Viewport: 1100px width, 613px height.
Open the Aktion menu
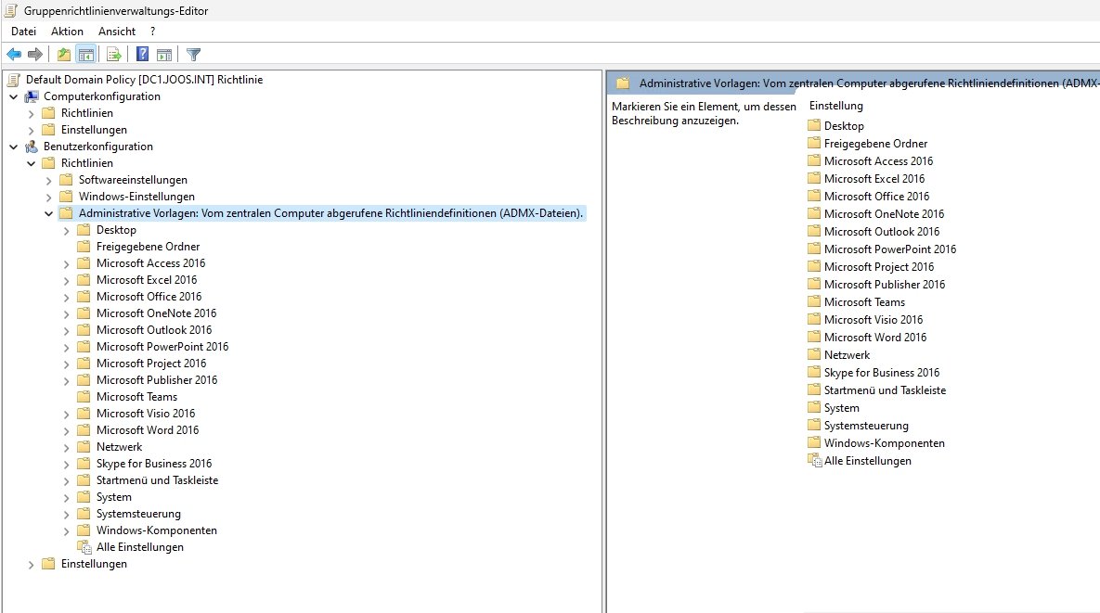click(67, 31)
